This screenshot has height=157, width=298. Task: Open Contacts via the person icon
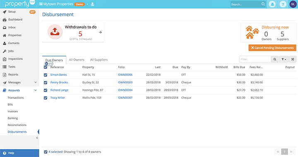click(x=5, y=43)
